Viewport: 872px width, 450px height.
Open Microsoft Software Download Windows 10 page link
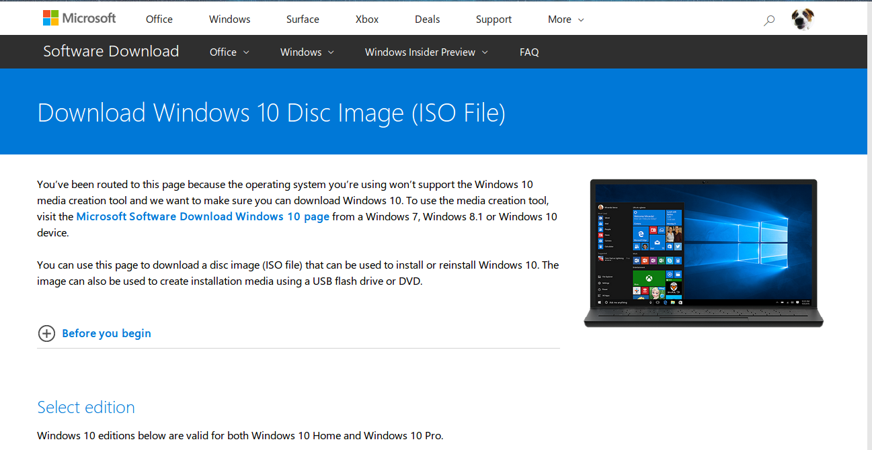pyautogui.click(x=203, y=216)
